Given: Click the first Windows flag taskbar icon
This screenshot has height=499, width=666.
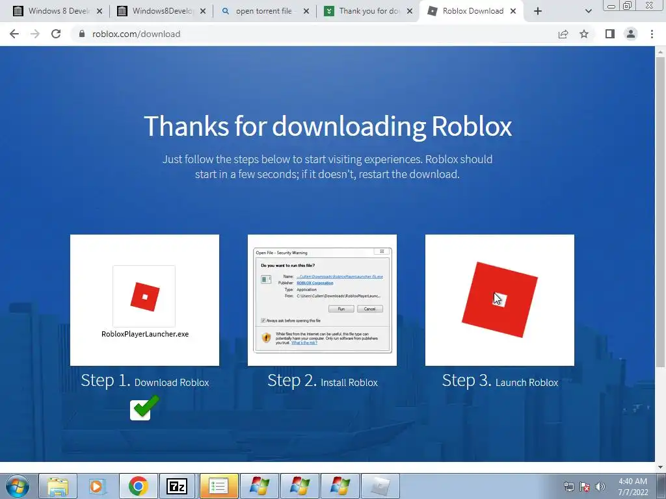Looking at the screenshot, I should tap(259, 486).
